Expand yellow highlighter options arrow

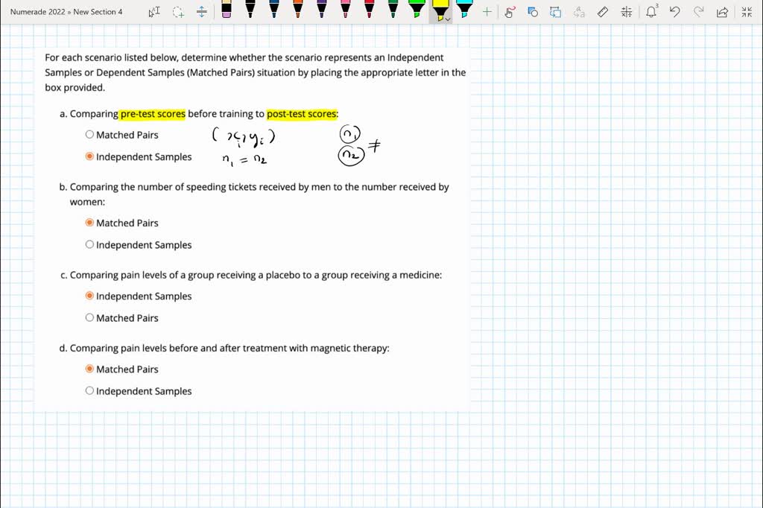[x=448, y=19]
